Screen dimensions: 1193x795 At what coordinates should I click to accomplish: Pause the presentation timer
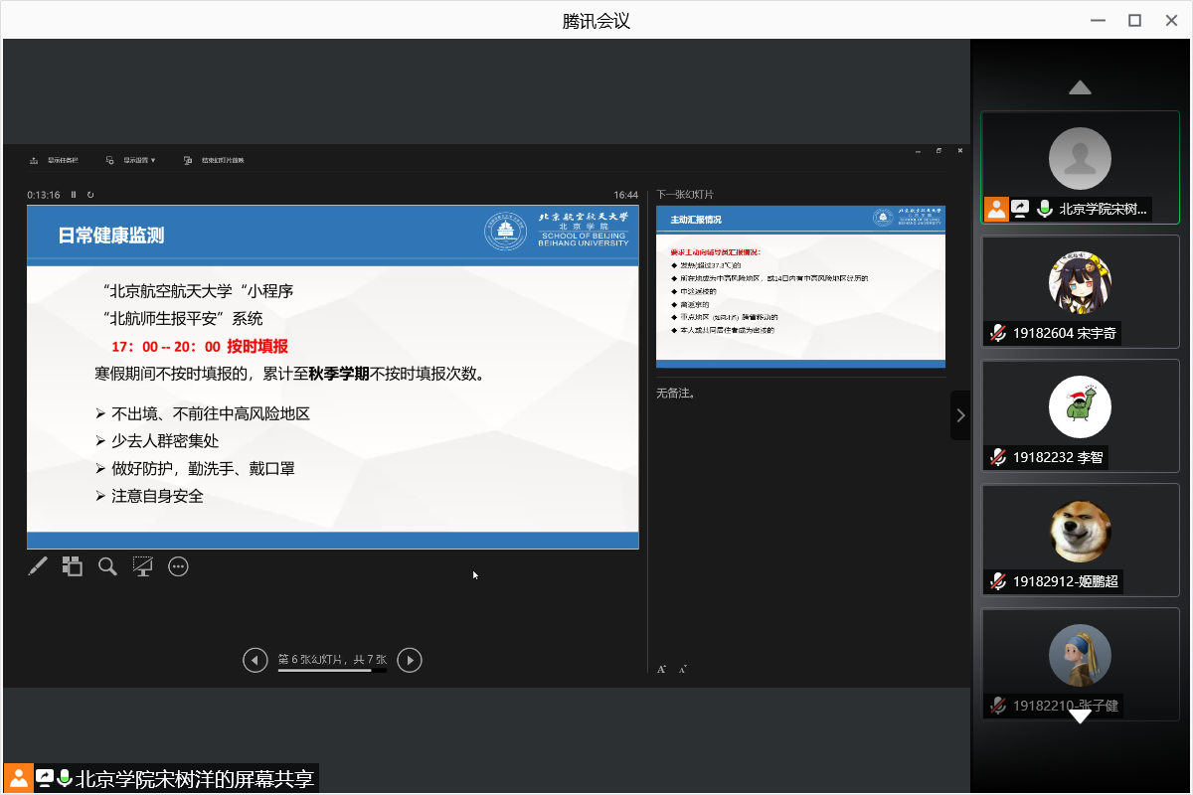point(74,195)
